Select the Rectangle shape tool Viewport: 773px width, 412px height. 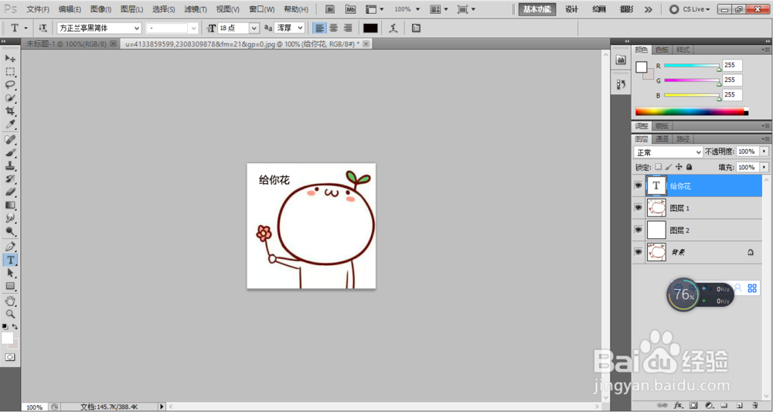(10, 286)
